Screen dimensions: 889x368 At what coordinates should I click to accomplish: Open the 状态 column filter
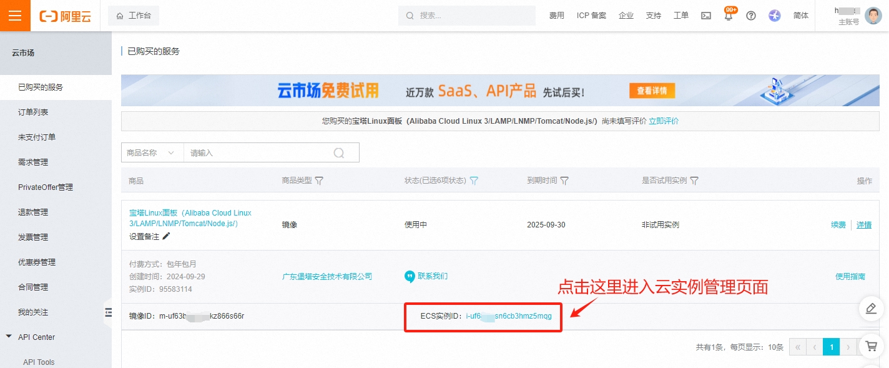point(474,181)
